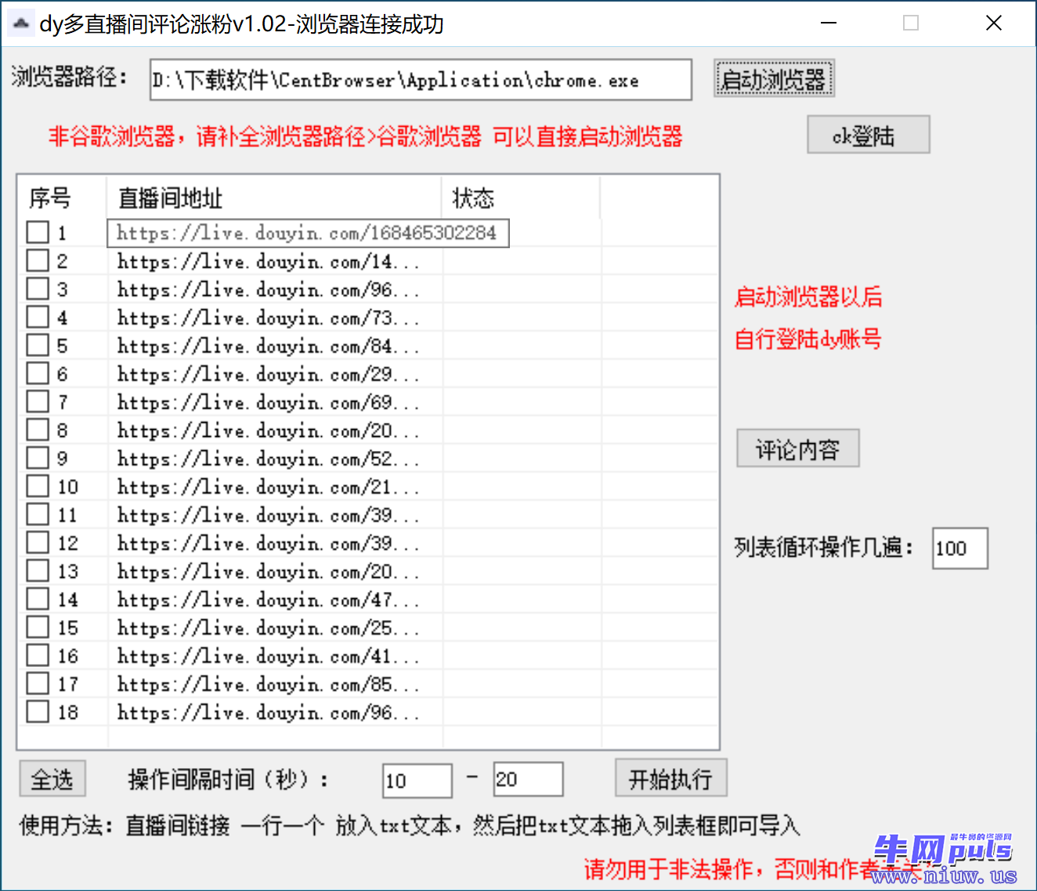The width and height of the screenshot is (1037, 891).
Task: Minimize the dy多直播间评论涨粉 window
Action: (829, 23)
